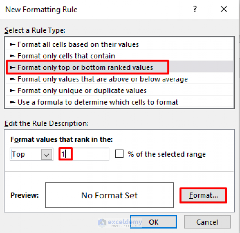
Task: Open the Top/Bottom combo box
Action: tap(32, 154)
